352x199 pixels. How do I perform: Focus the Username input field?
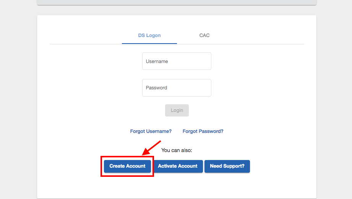point(177,61)
